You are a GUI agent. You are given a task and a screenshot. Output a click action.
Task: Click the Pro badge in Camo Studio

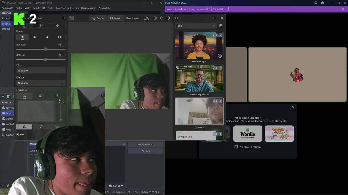[x=71, y=18]
